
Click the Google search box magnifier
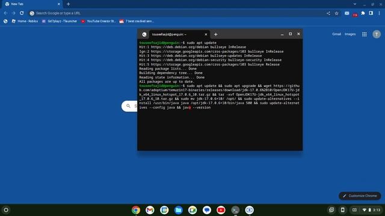pyautogui.click(x=128, y=106)
